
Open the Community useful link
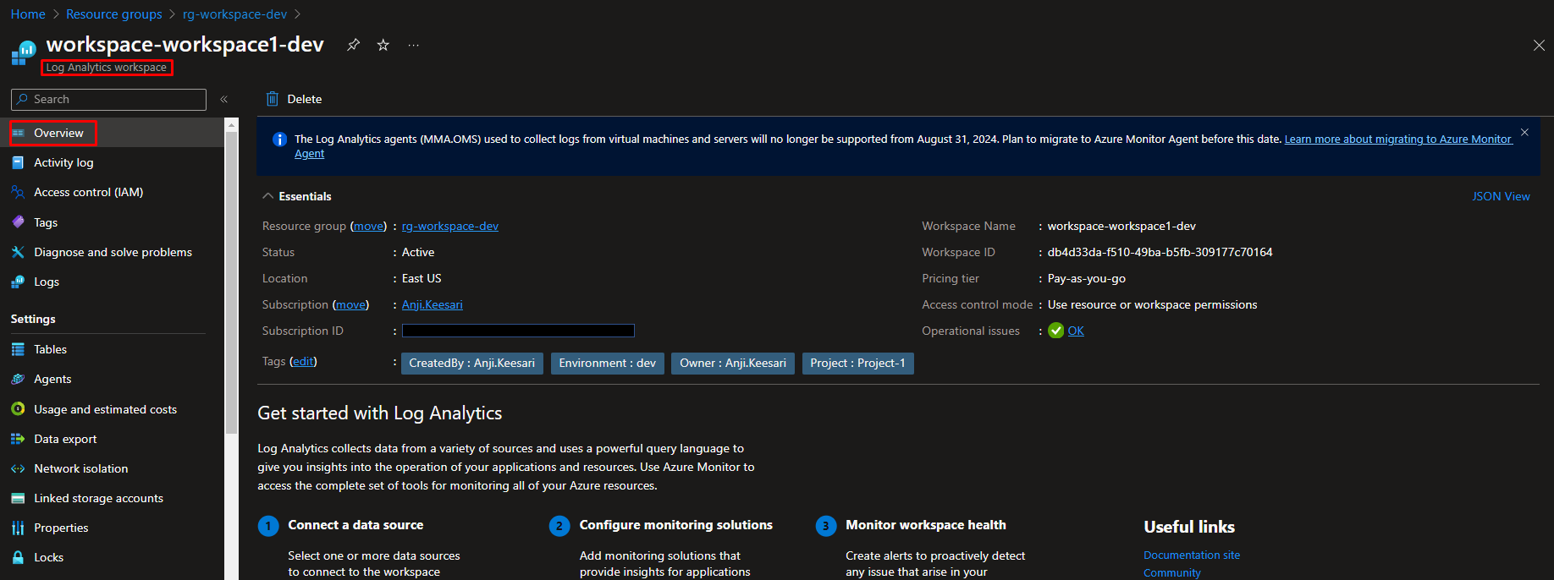(1172, 572)
